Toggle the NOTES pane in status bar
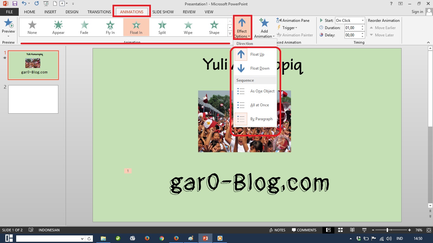Image resolution: width=433 pixels, height=243 pixels. [x=277, y=230]
